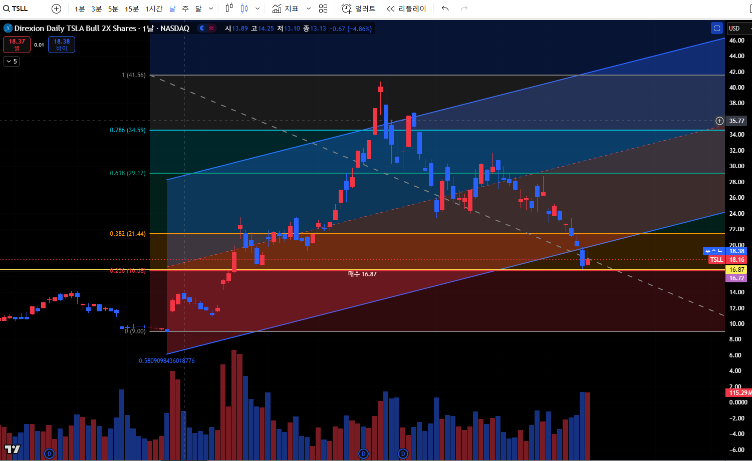Select the 주 weekly timeframe
This screenshot has width=752, height=461.
pyautogui.click(x=185, y=9)
